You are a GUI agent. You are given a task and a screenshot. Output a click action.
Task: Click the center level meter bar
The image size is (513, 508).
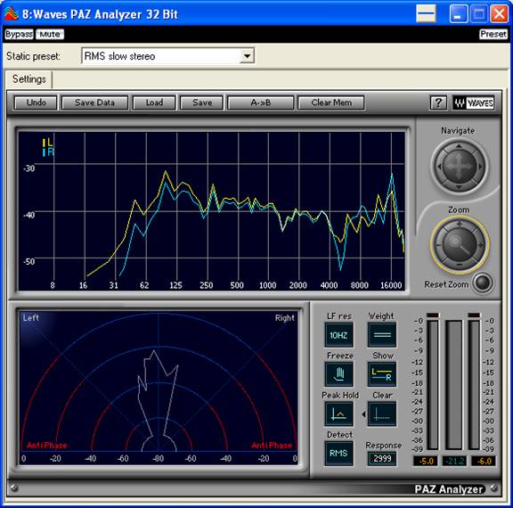click(x=454, y=385)
